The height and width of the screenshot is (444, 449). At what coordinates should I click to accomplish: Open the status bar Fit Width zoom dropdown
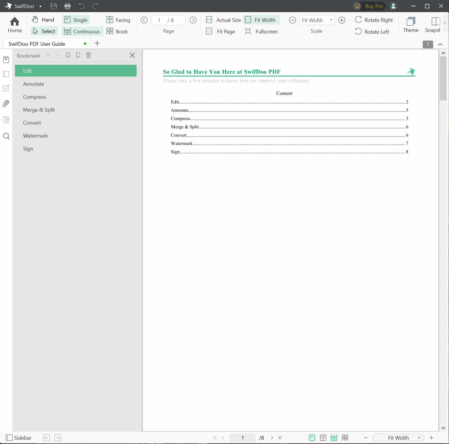click(399, 438)
